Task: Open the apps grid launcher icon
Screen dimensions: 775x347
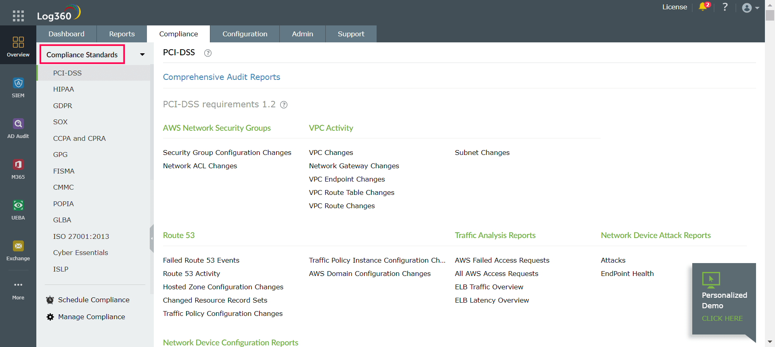Action: pyautogui.click(x=18, y=16)
